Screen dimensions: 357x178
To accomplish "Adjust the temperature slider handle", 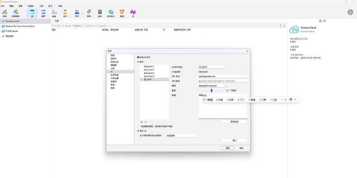I will (212, 91).
